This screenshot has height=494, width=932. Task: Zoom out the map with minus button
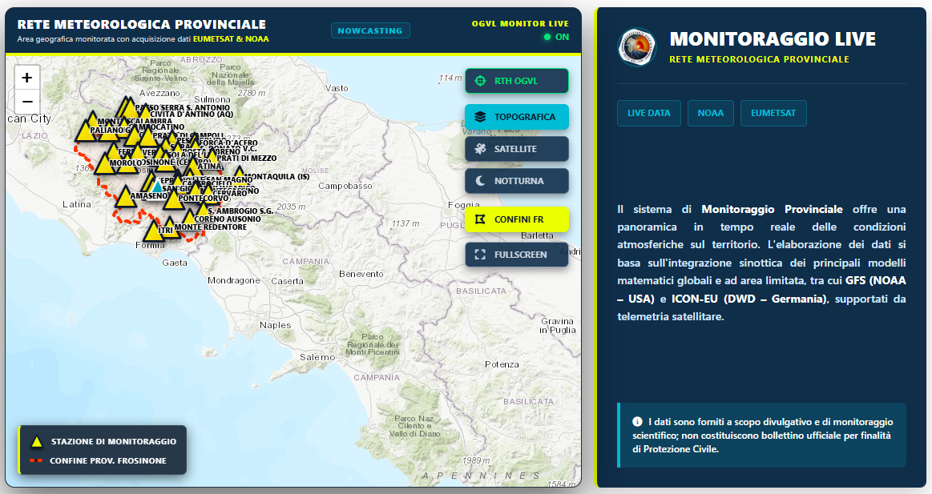[26, 102]
